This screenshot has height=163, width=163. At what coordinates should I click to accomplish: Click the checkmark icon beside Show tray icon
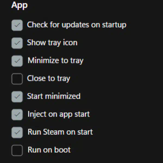17,43
